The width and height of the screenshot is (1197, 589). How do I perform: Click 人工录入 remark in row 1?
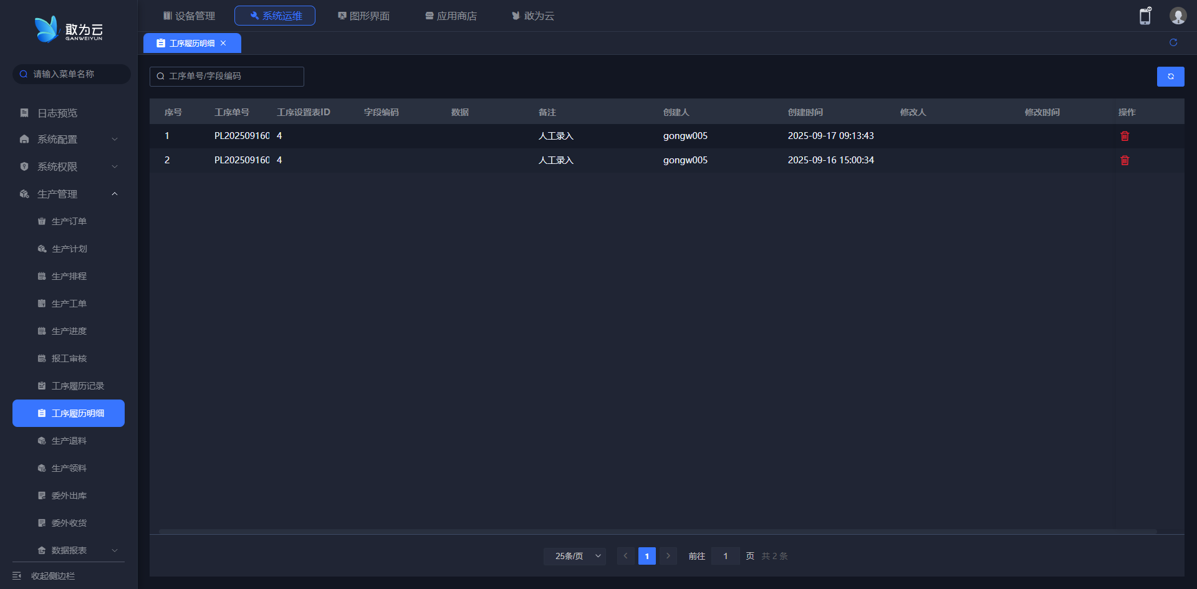point(556,136)
